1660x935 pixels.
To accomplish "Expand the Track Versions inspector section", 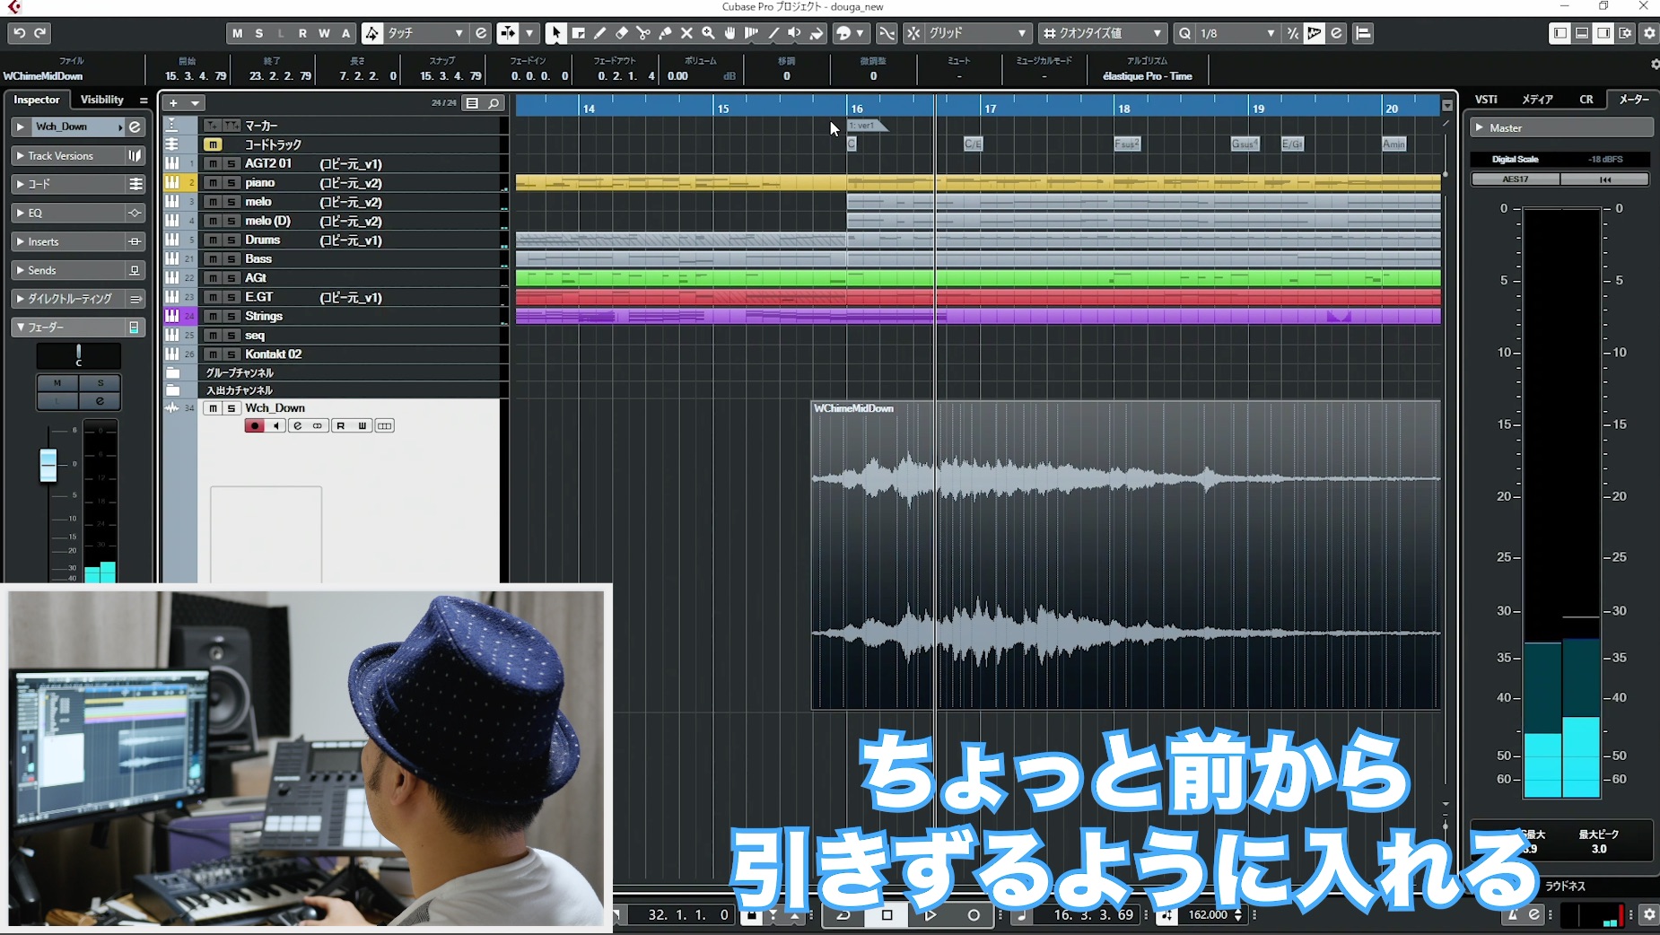I will coord(67,156).
